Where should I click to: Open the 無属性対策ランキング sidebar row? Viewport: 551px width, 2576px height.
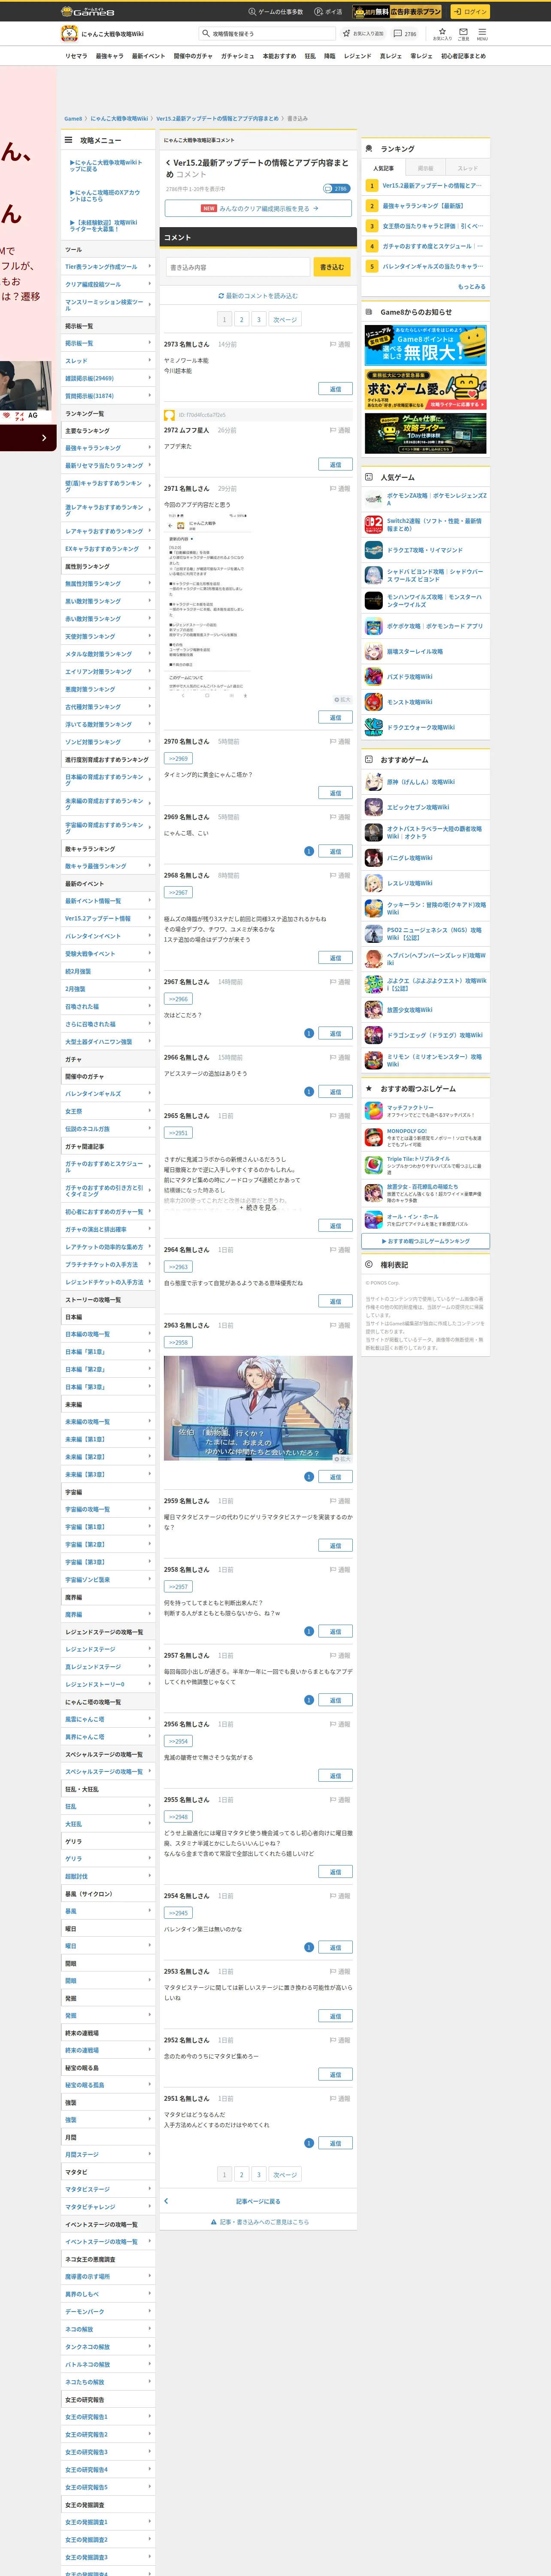click(108, 584)
